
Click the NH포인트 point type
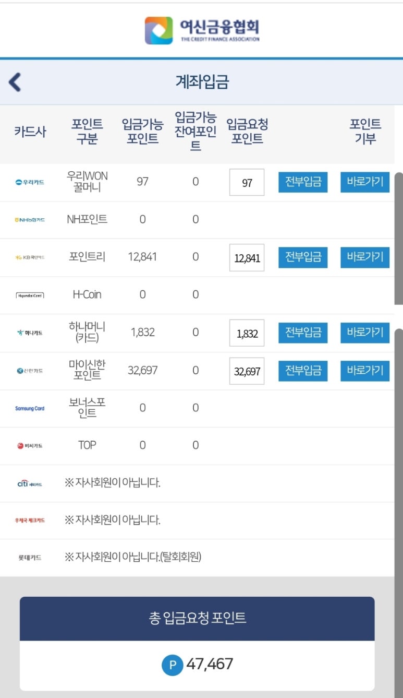click(x=87, y=219)
